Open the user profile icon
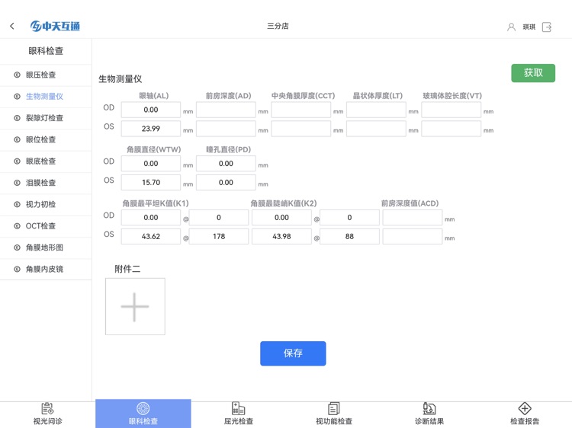The width and height of the screenshot is (572, 428). [511, 27]
